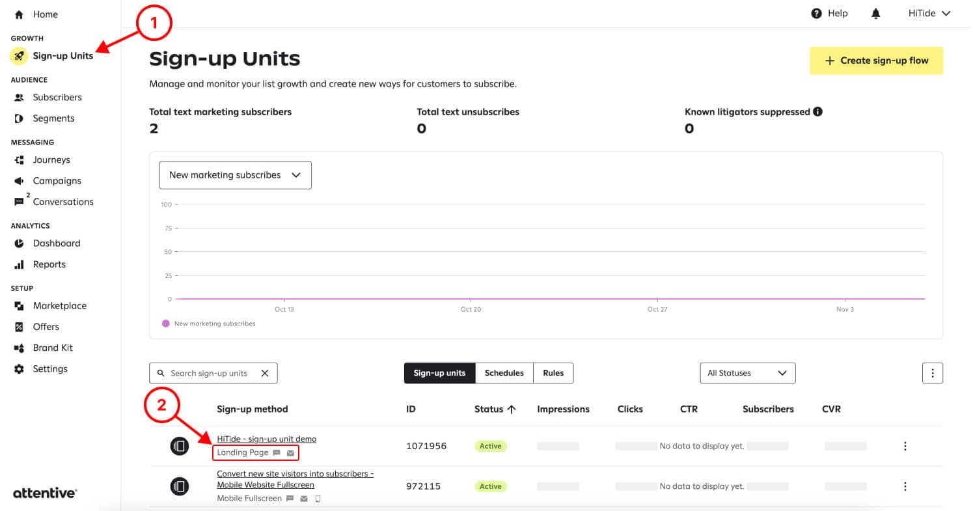Image resolution: width=973 pixels, height=511 pixels.
Task: Click the Home house icon in sidebar
Action: (x=19, y=14)
